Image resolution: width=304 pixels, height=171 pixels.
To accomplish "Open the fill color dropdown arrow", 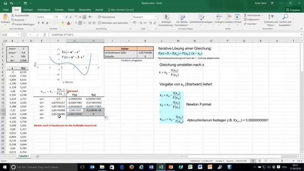I will pyautogui.click(x=65, y=23).
